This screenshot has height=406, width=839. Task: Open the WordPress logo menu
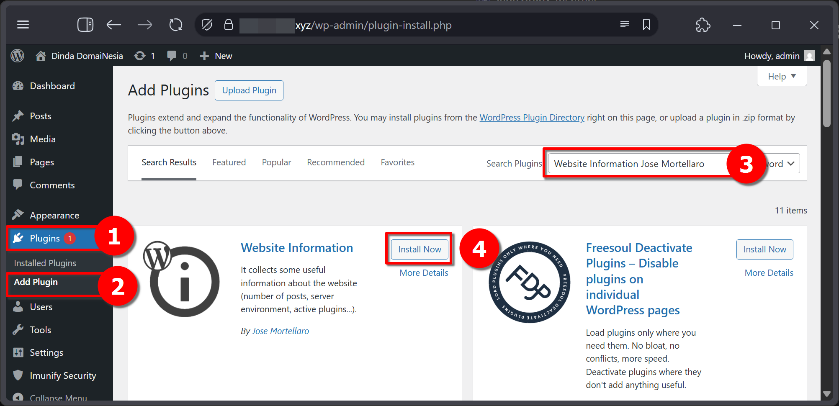(x=18, y=56)
